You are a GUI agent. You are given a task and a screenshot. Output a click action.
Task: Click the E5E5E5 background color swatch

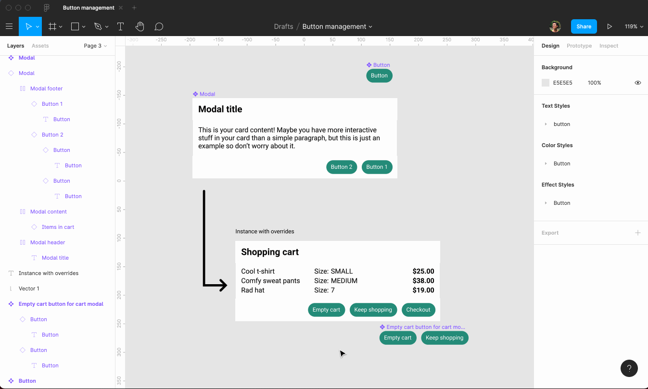click(x=546, y=83)
